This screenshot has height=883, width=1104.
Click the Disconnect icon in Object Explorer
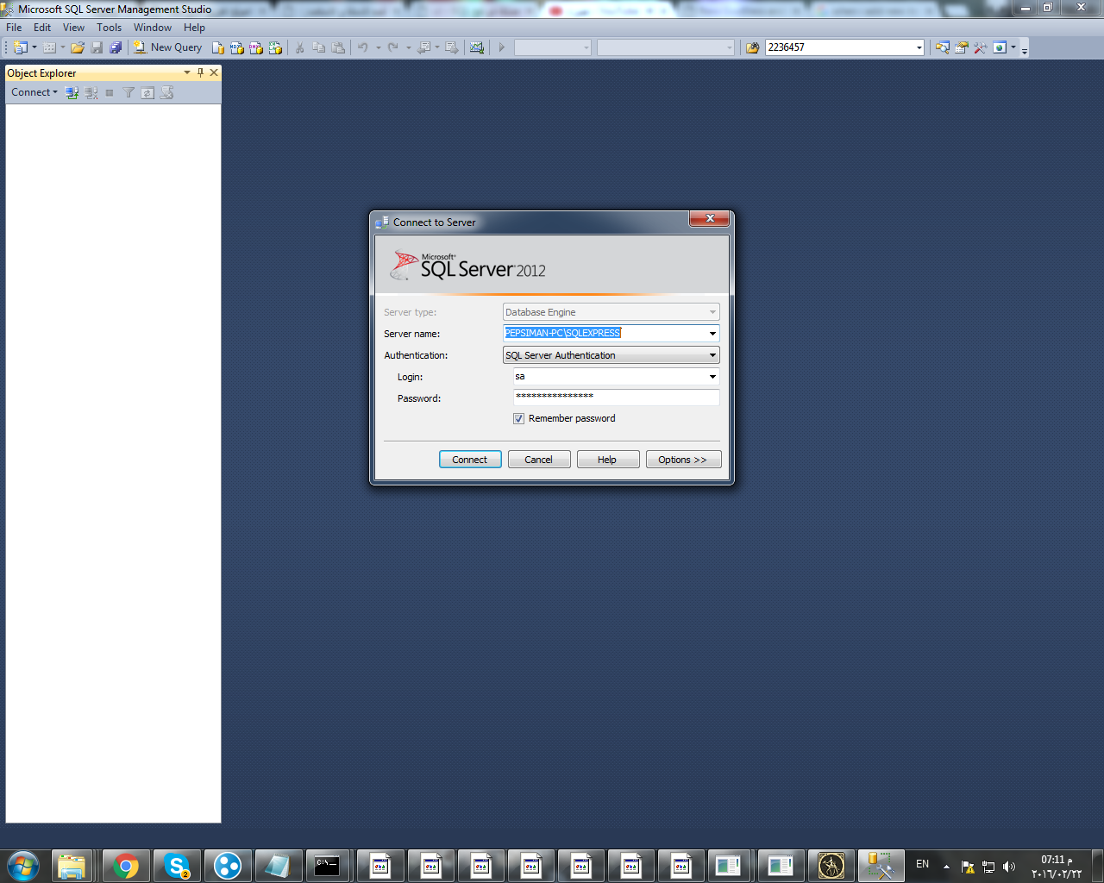pos(91,92)
